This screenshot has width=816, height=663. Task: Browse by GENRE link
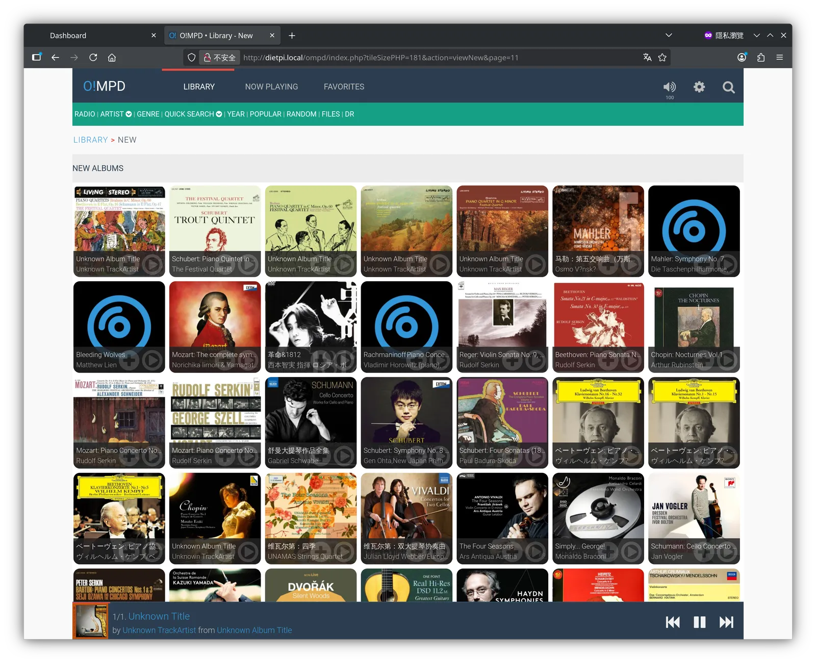click(x=148, y=114)
